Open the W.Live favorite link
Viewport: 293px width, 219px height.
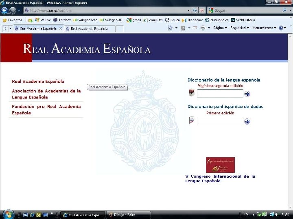(43, 20)
